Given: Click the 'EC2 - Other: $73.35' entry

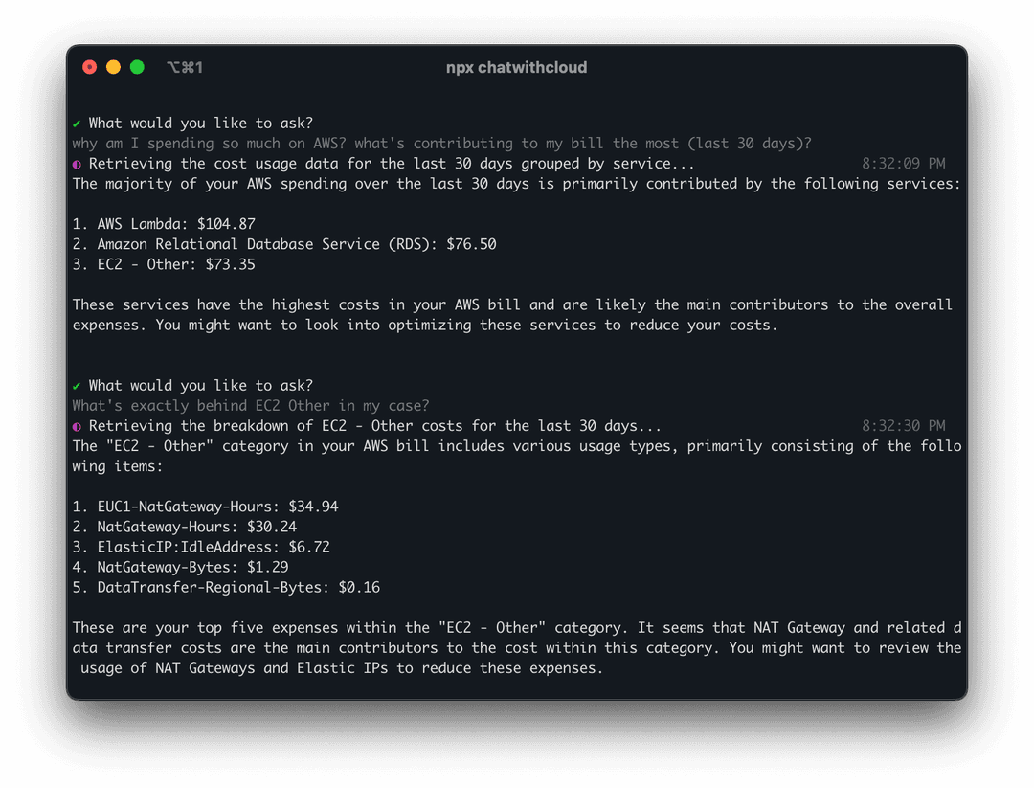Looking at the screenshot, I should point(168,264).
